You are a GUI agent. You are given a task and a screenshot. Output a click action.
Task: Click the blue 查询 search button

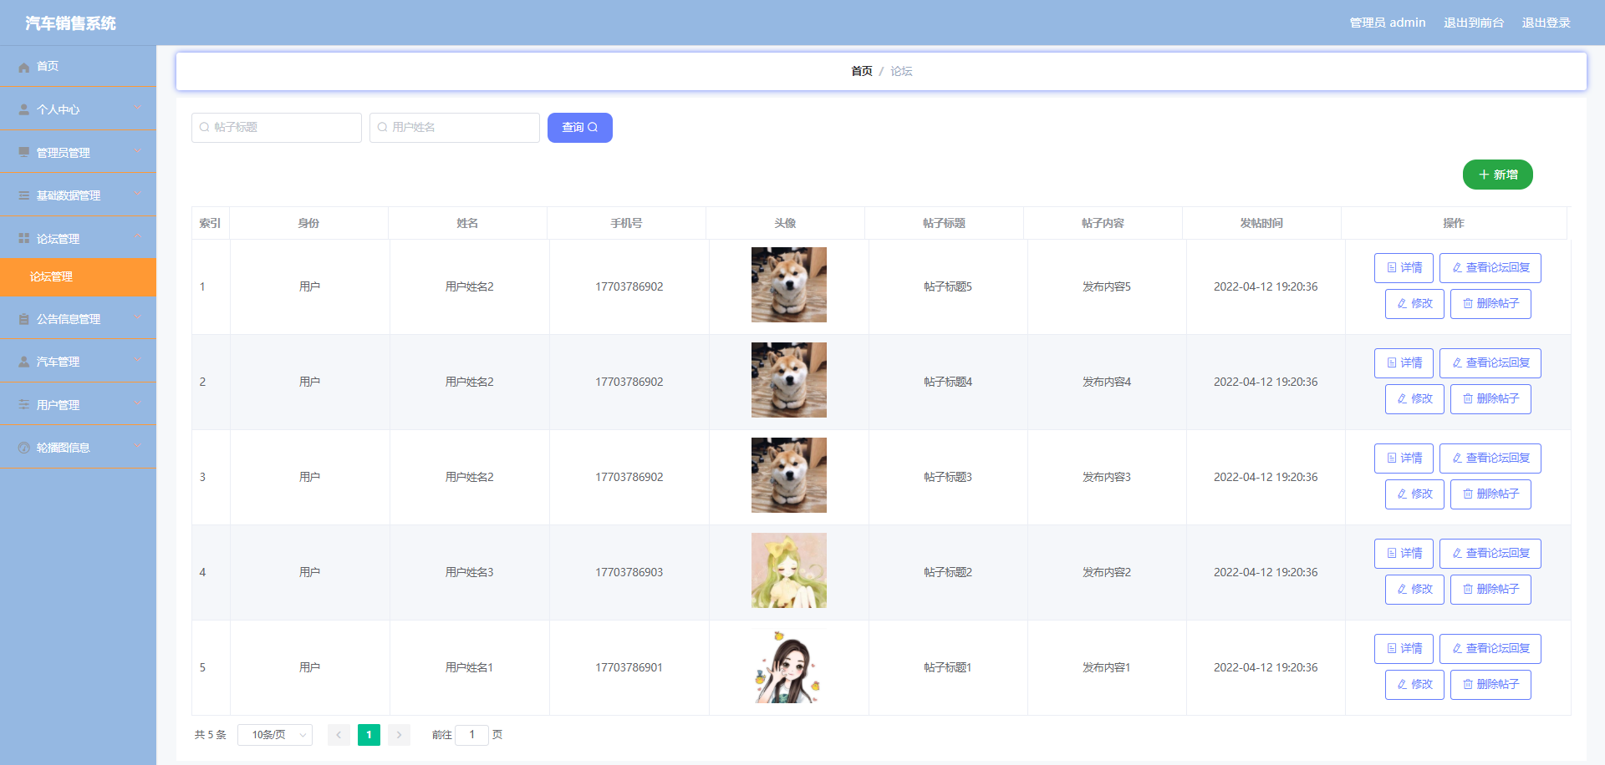(579, 128)
